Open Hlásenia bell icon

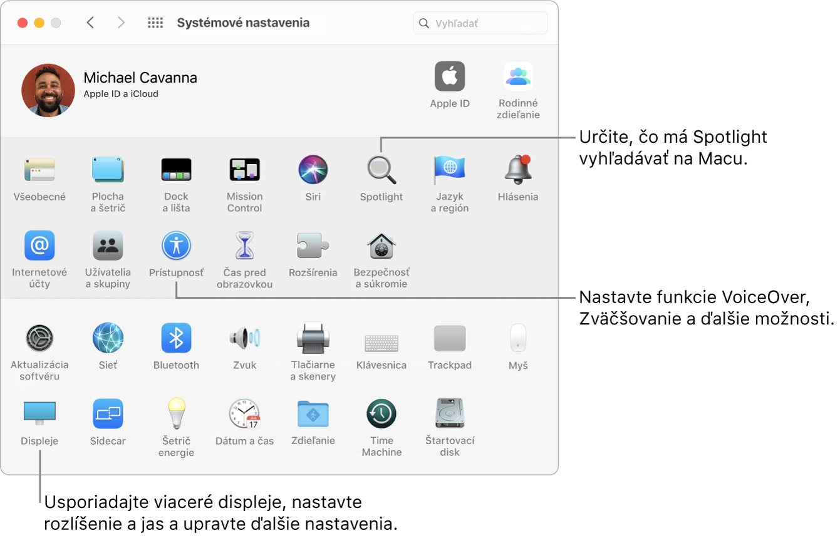pyautogui.click(x=518, y=170)
